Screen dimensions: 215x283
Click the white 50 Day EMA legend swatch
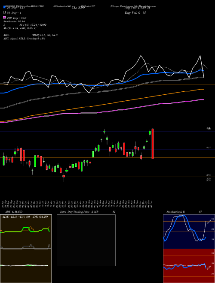[4, 12]
